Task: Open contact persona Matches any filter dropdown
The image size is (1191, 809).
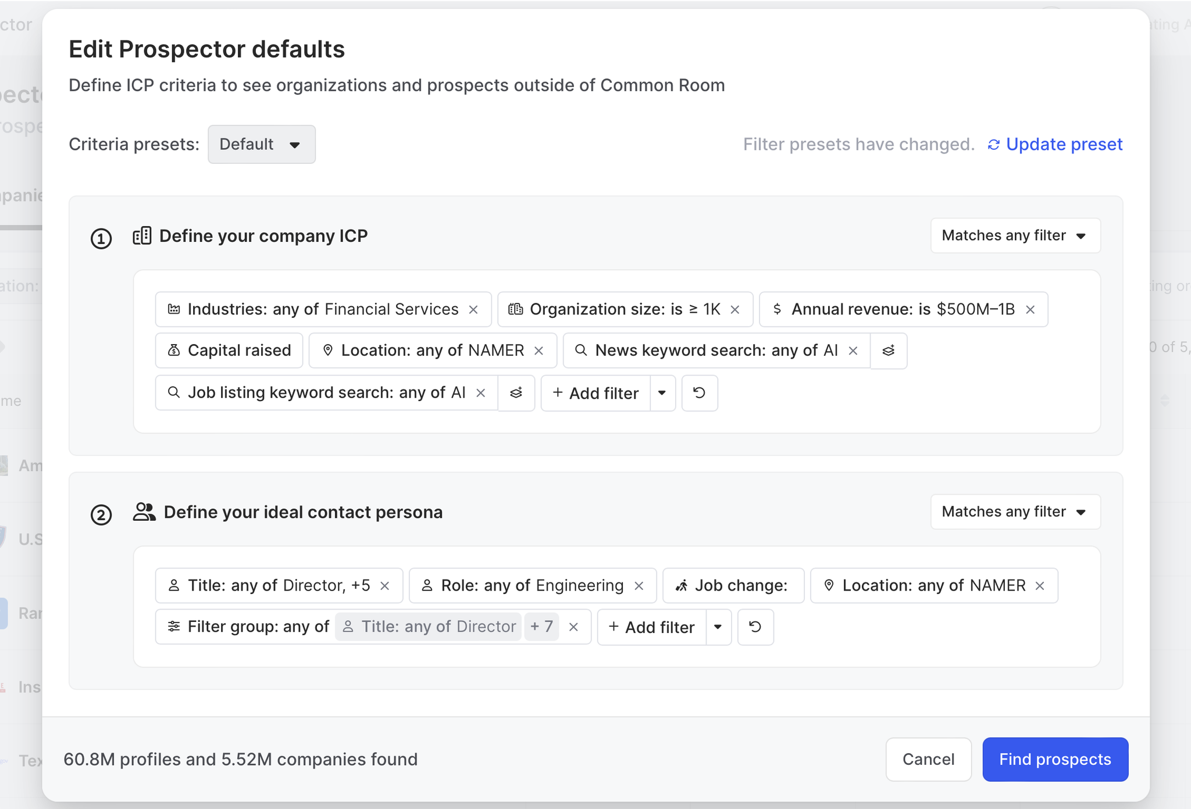Action: pos(1015,511)
